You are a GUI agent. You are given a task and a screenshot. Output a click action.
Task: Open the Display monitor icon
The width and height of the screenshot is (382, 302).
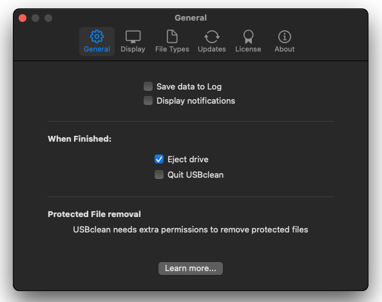(133, 37)
